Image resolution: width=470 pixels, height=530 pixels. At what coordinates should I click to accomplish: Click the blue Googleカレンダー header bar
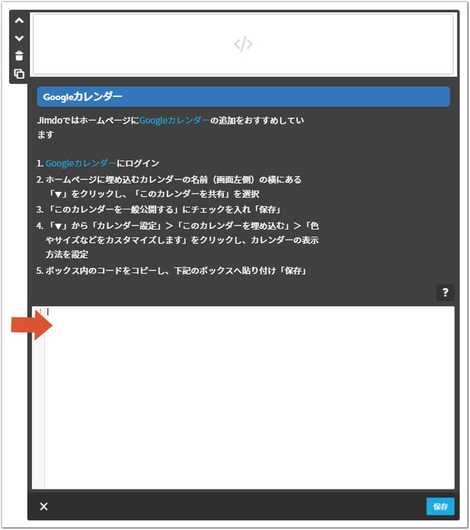click(243, 97)
